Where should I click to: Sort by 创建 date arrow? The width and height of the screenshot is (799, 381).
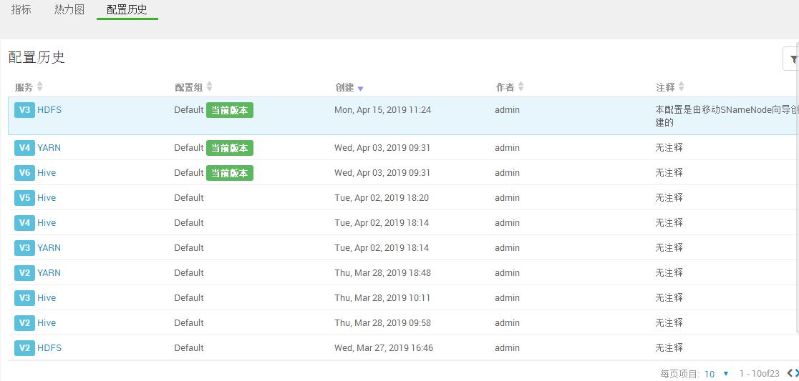360,88
